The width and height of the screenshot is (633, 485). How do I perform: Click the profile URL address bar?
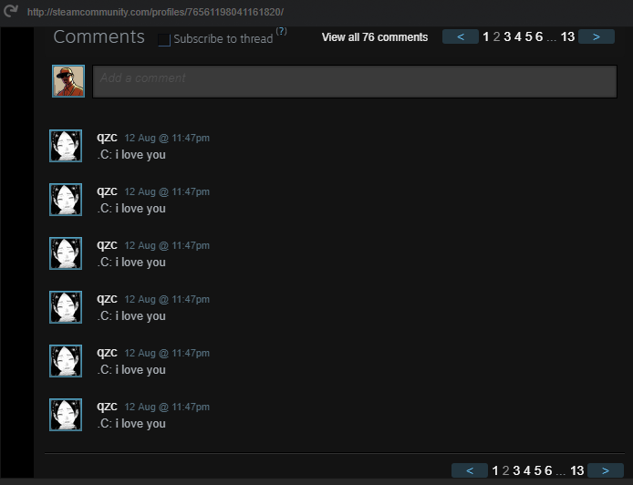tap(155, 12)
